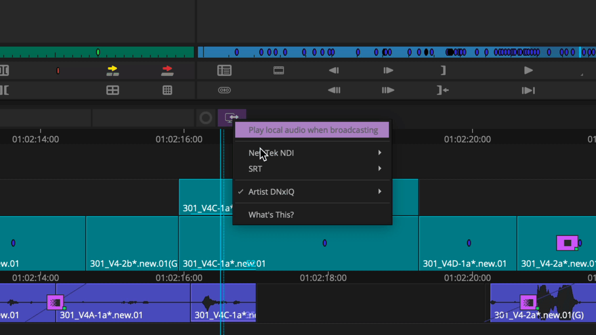Open the Nine Split view icon
Viewport: 596px width, 335px height.
click(167, 90)
